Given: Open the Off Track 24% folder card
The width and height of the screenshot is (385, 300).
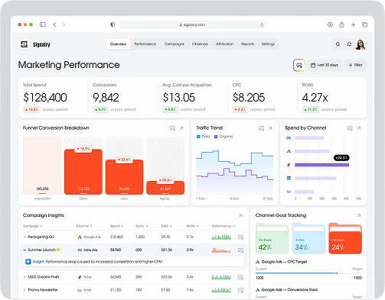Looking at the screenshot, I should [x=345, y=238].
